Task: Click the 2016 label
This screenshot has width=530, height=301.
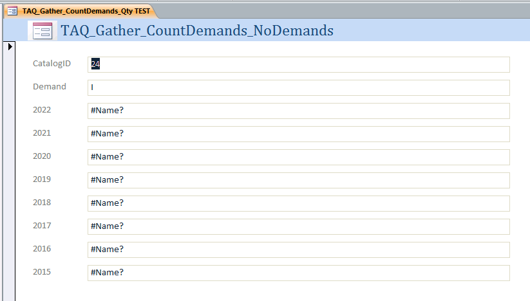Action: click(42, 249)
